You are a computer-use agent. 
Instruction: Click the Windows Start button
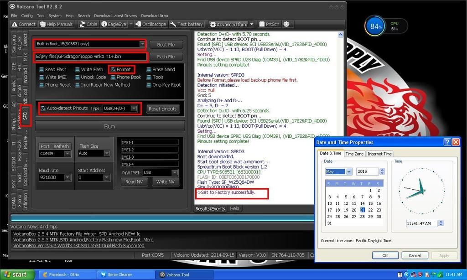(17, 275)
